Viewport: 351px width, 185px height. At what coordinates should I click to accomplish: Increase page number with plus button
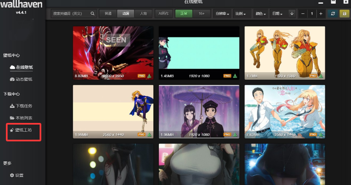[x=321, y=13]
